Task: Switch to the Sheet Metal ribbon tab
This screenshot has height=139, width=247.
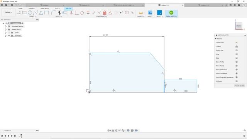Action: (45, 8)
